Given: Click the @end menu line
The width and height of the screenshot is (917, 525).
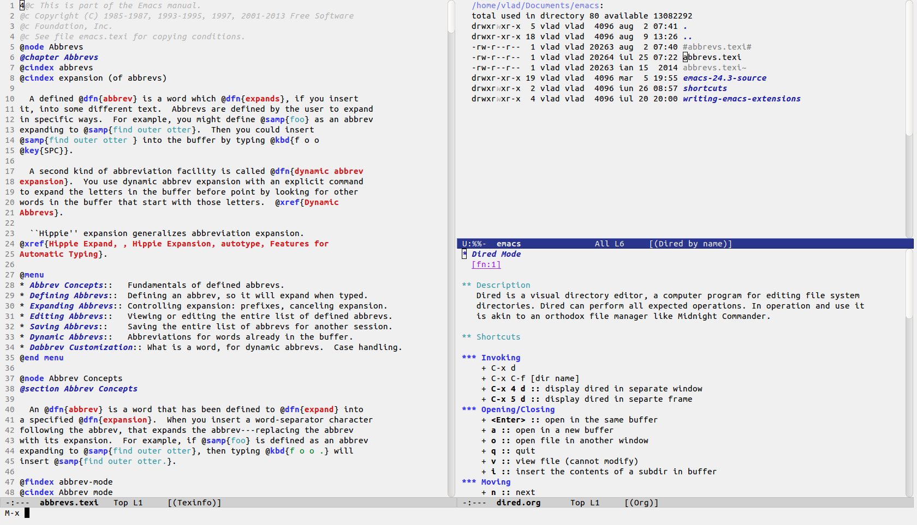Looking at the screenshot, I should click(41, 358).
